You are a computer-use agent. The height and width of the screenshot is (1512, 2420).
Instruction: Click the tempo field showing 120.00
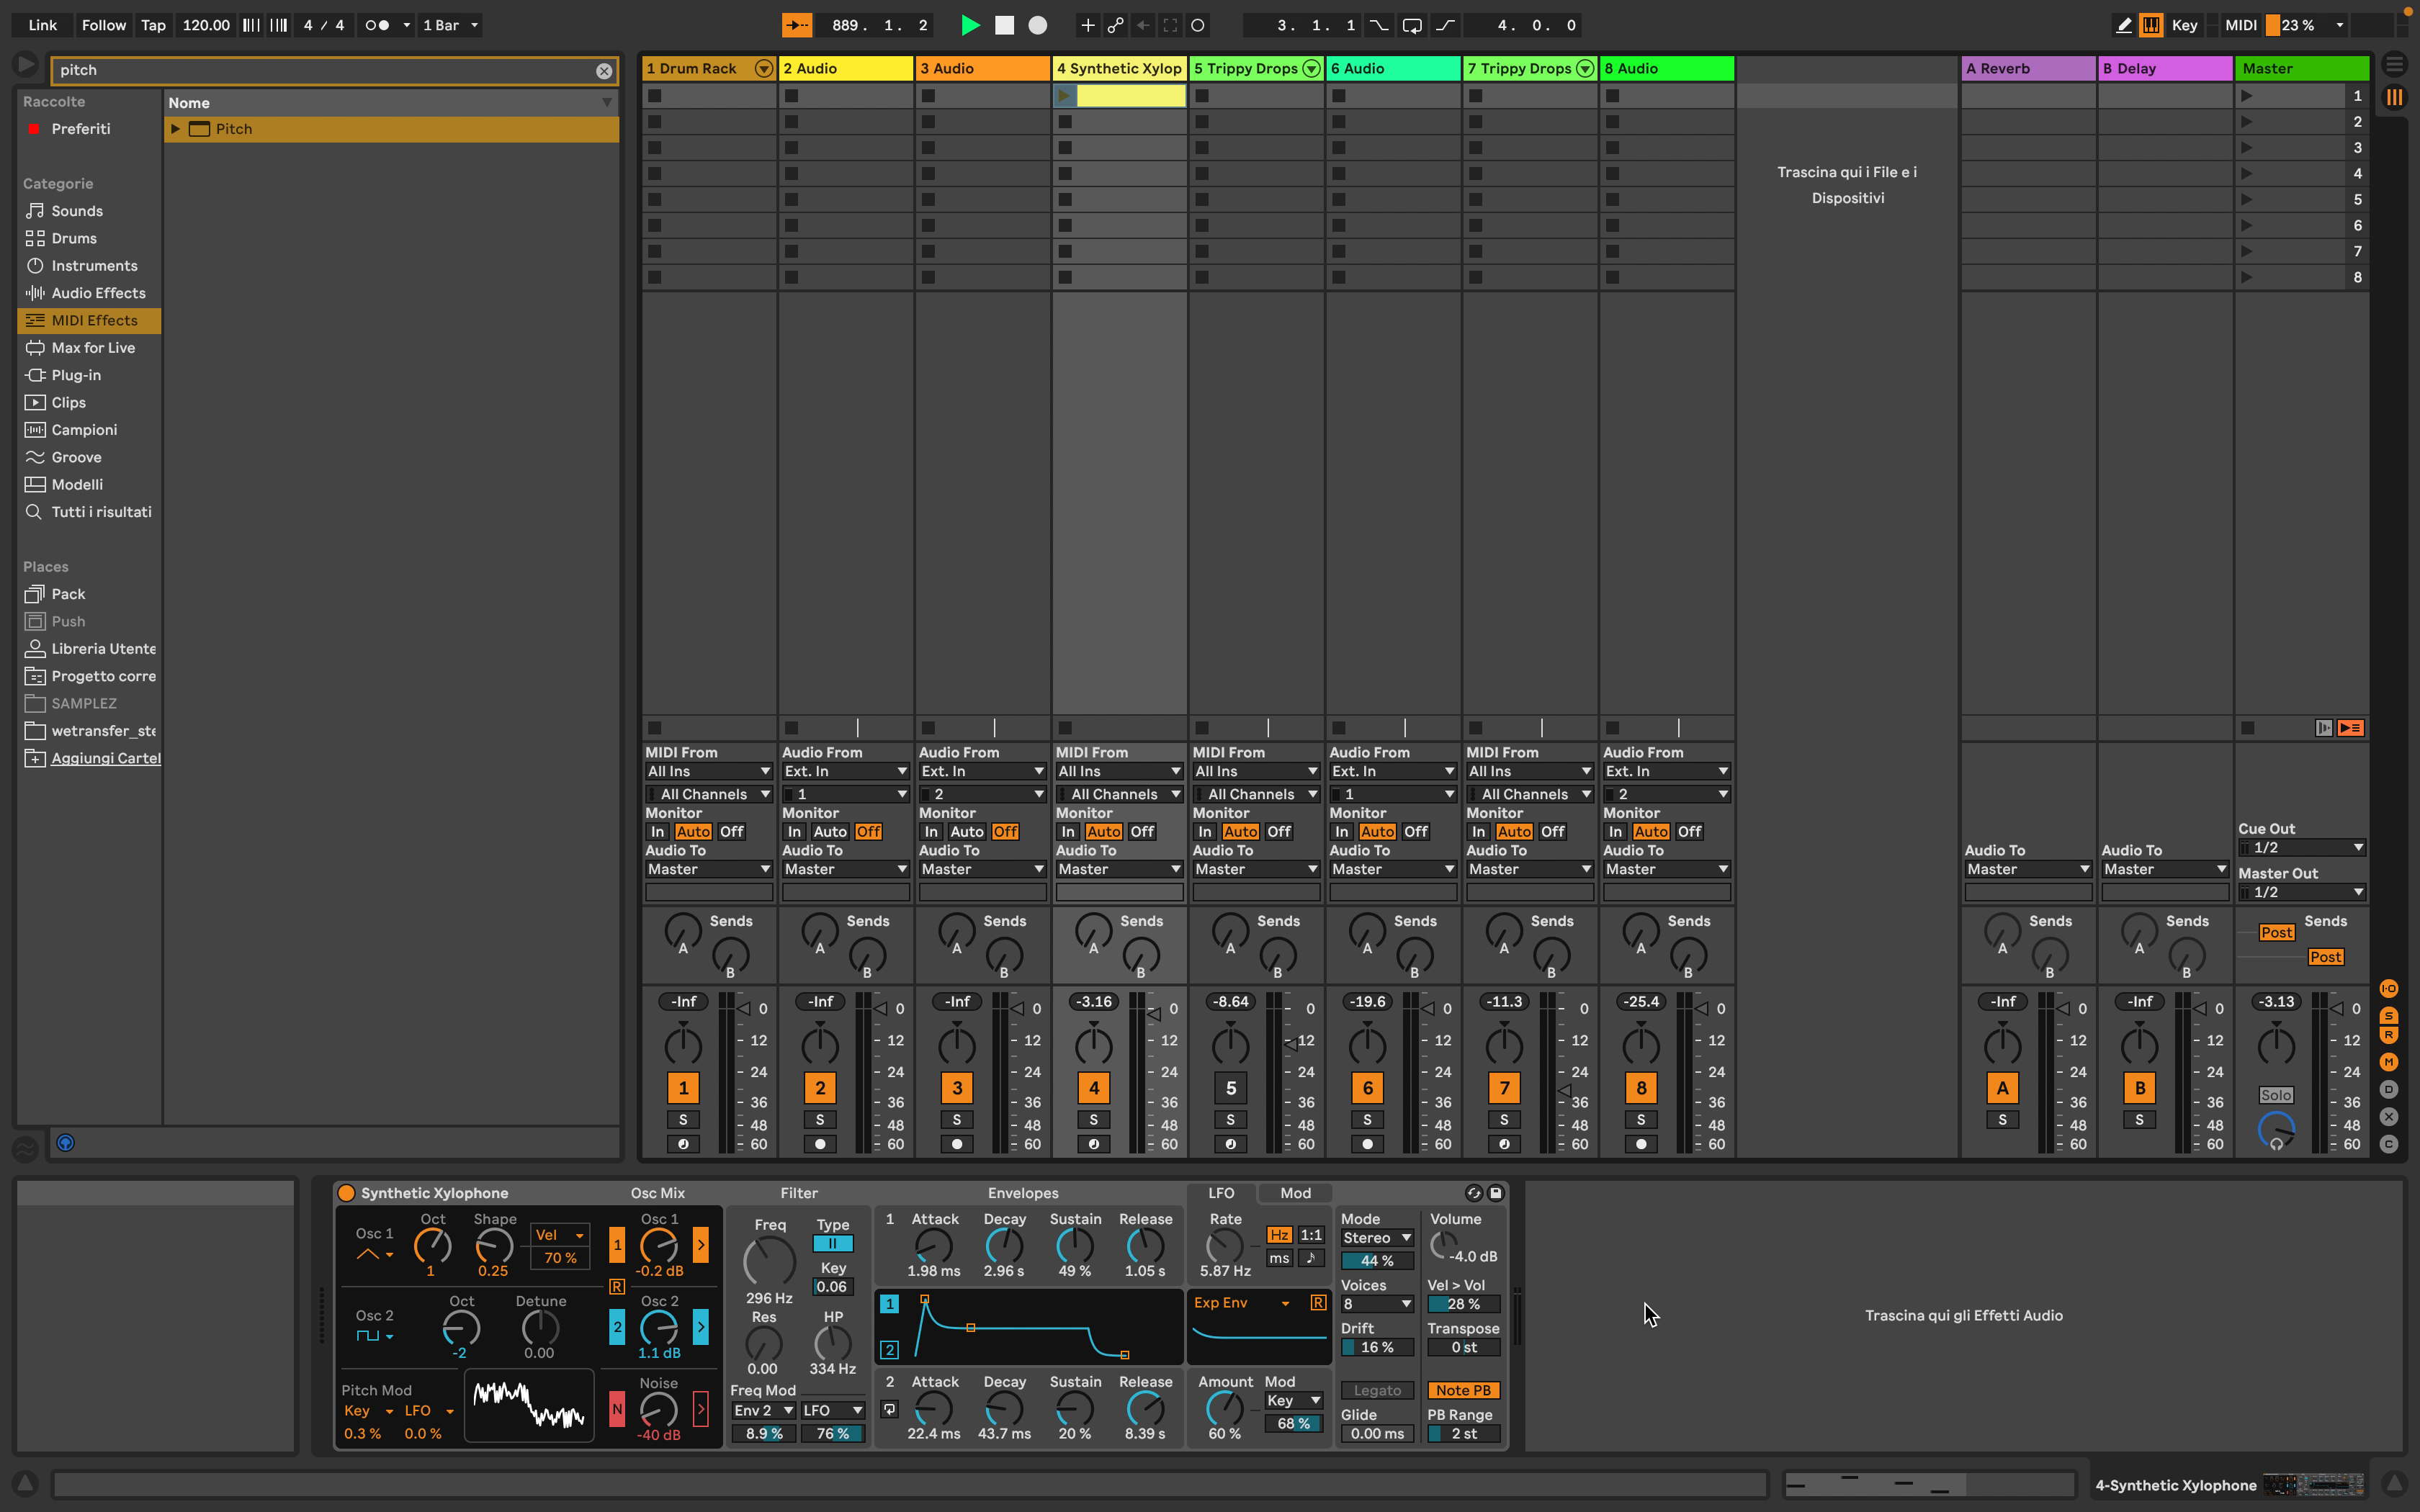click(206, 25)
